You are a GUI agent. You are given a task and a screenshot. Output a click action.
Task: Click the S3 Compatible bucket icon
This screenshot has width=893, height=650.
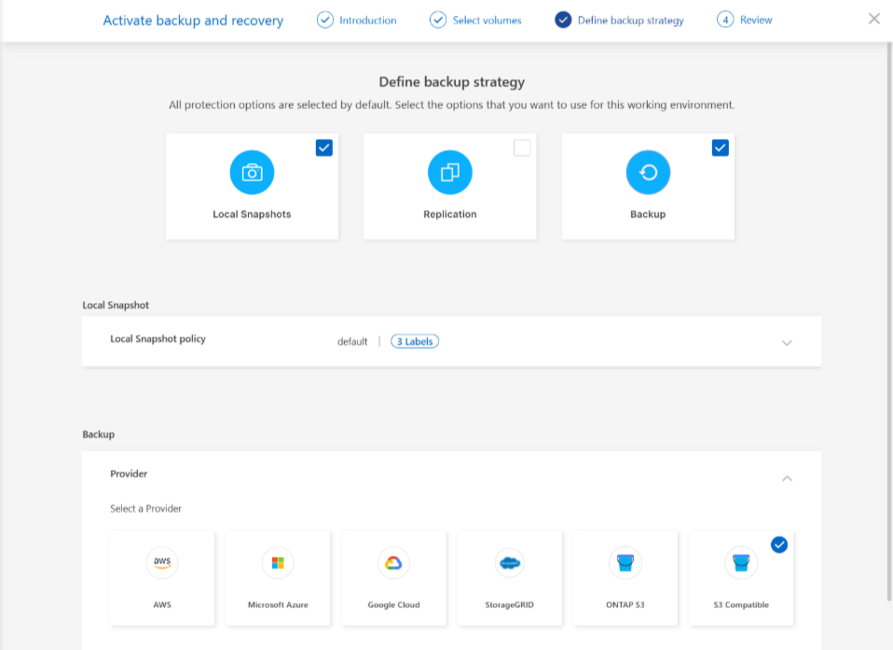[x=740, y=562]
